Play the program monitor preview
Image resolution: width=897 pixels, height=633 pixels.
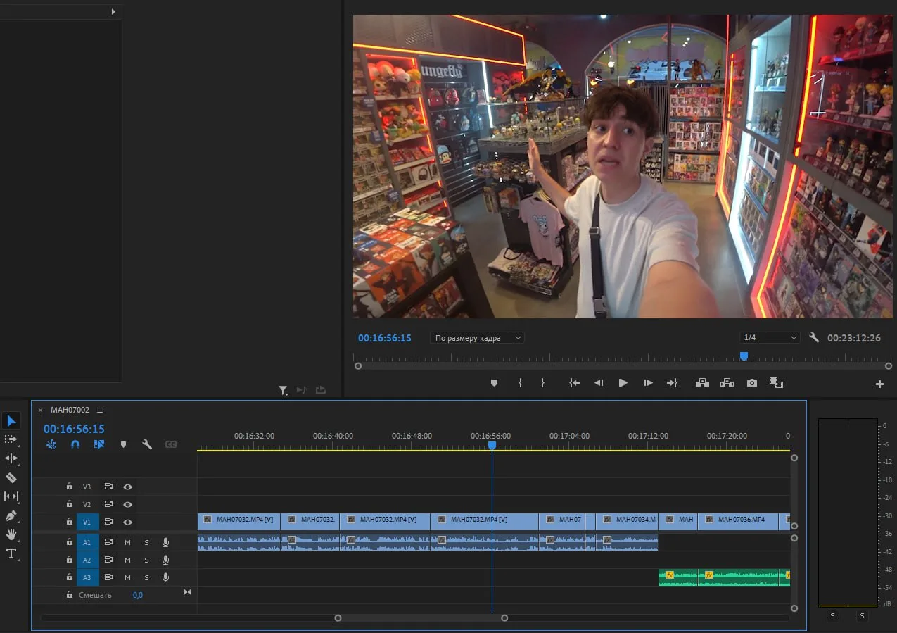click(x=623, y=383)
